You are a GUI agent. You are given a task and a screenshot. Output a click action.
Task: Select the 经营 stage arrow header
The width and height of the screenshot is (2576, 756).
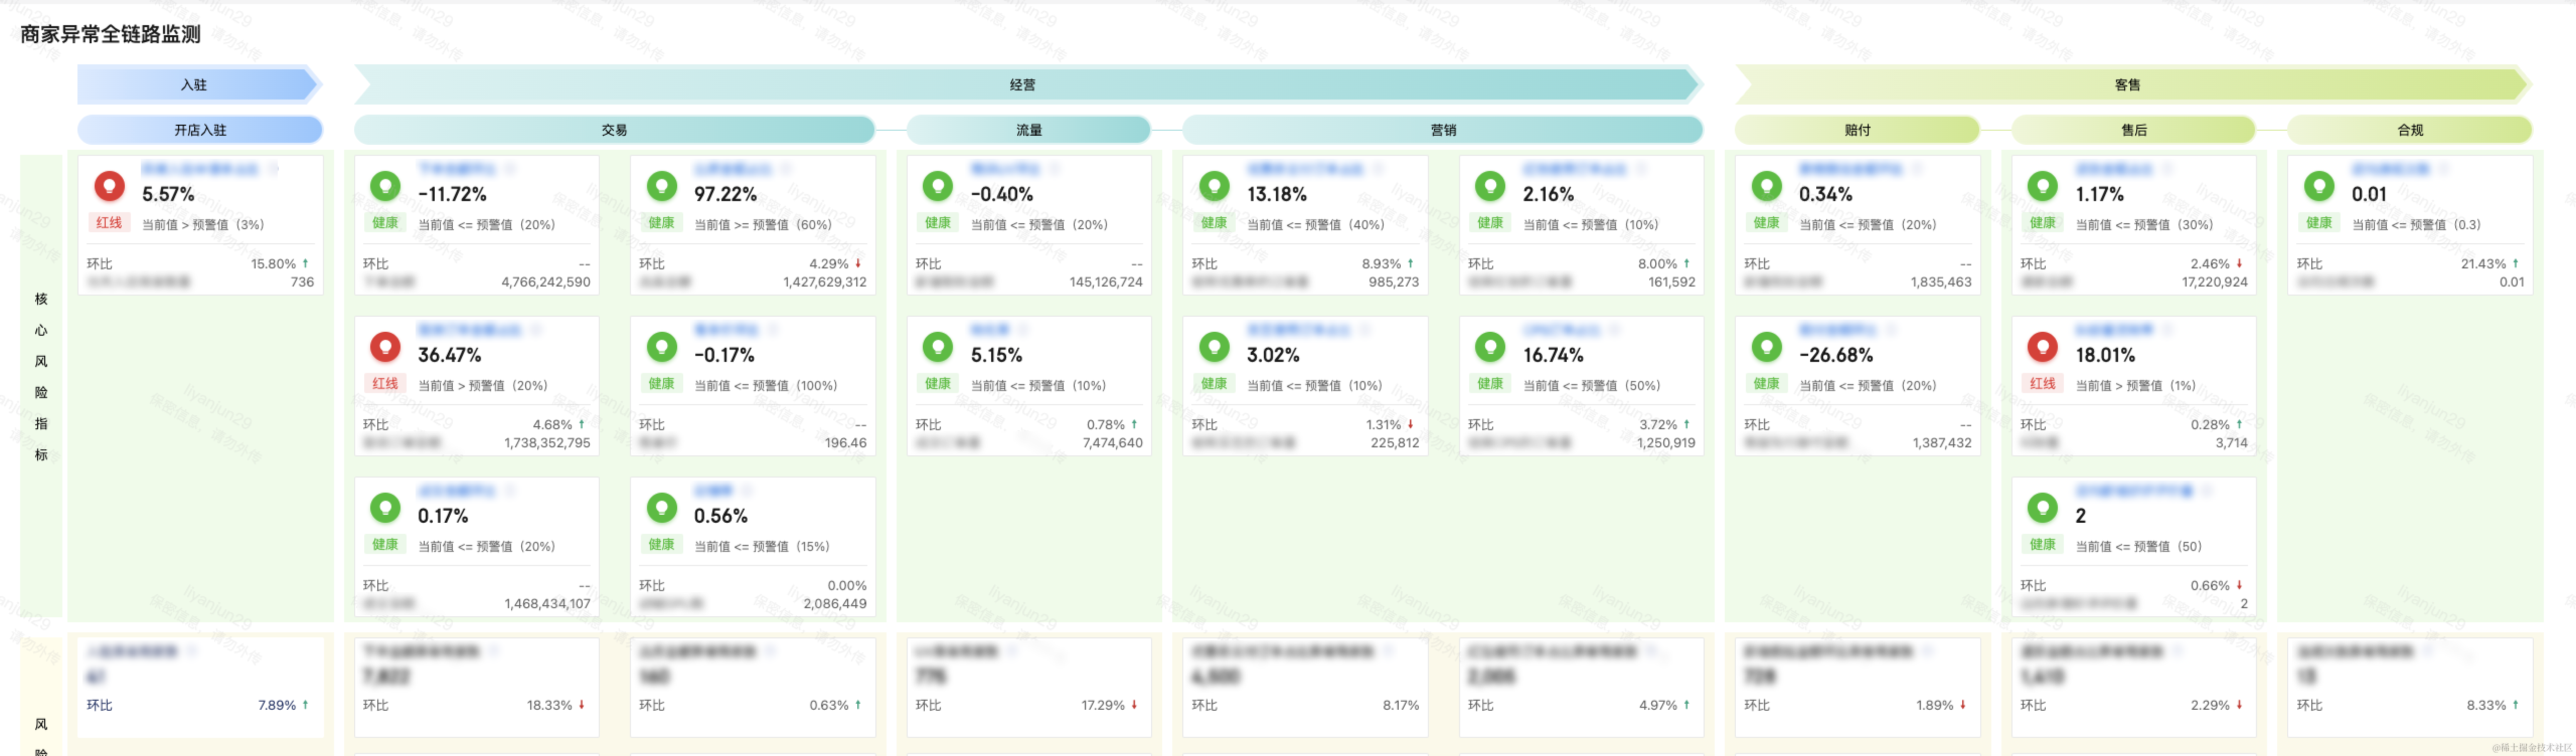[1023, 85]
